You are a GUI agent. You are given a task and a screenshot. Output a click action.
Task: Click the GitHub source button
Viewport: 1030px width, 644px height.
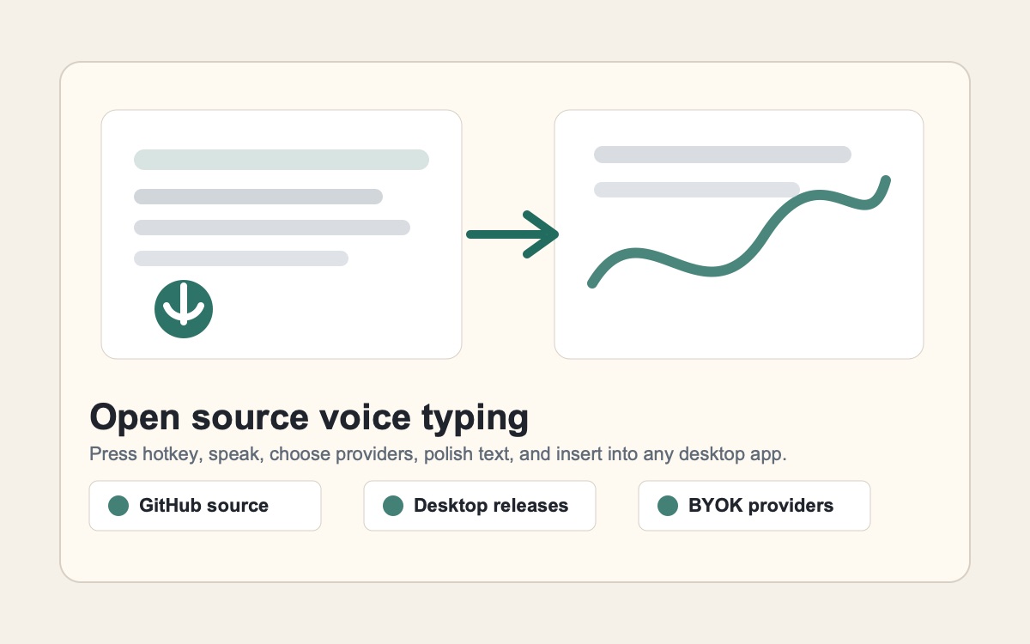(x=205, y=506)
